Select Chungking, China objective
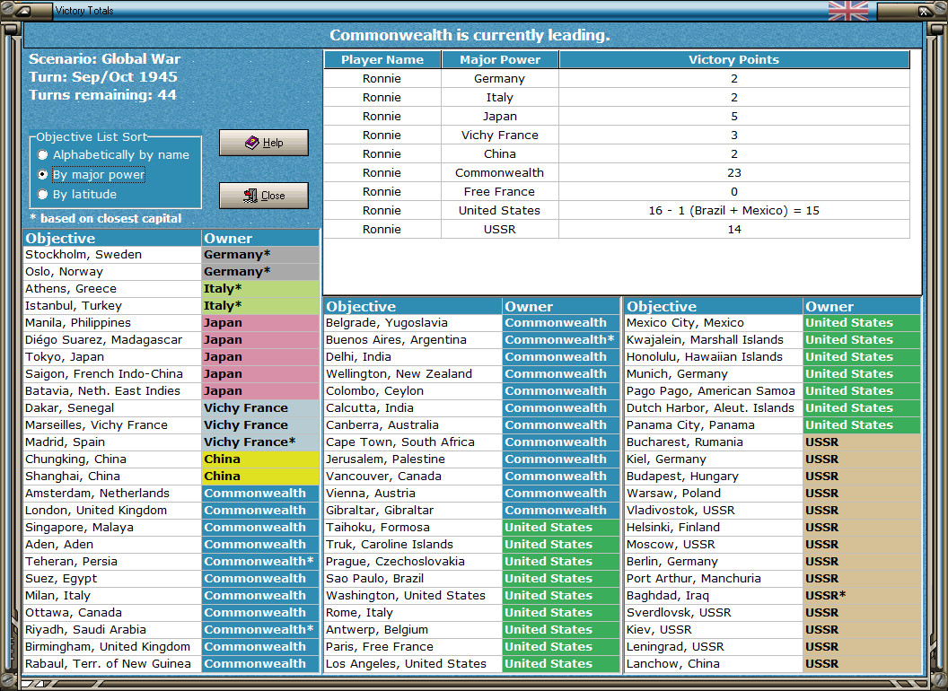This screenshot has width=948, height=691. pos(112,459)
